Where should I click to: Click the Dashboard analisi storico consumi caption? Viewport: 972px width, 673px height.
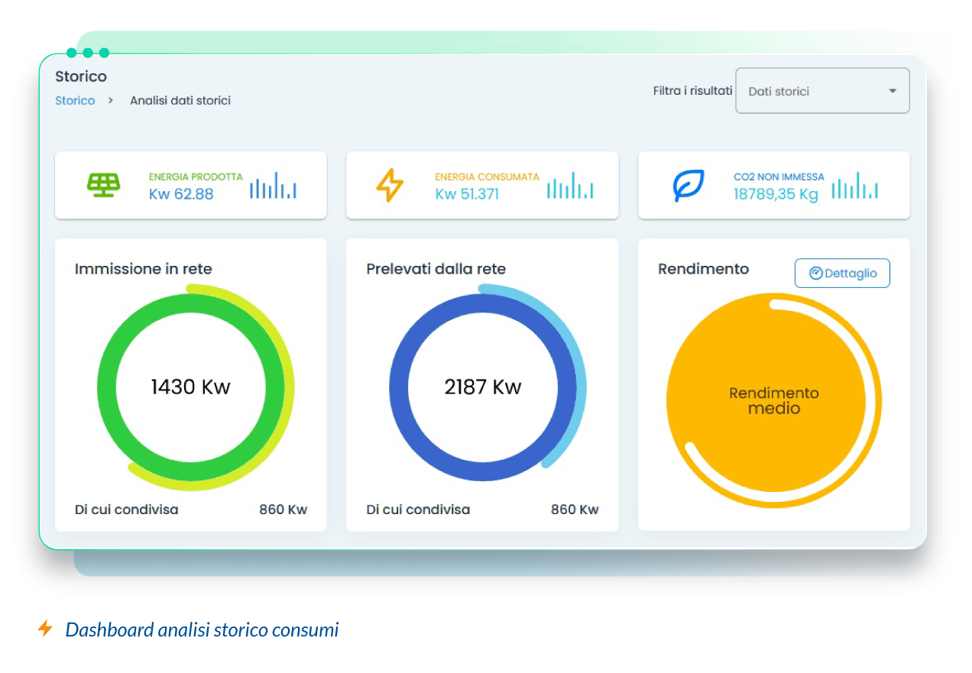[x=202, y=629]
